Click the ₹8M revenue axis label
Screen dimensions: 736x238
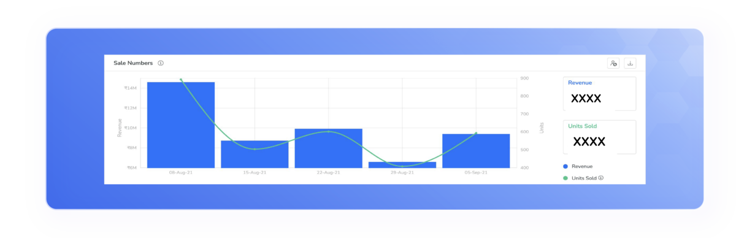click(131, 148)
